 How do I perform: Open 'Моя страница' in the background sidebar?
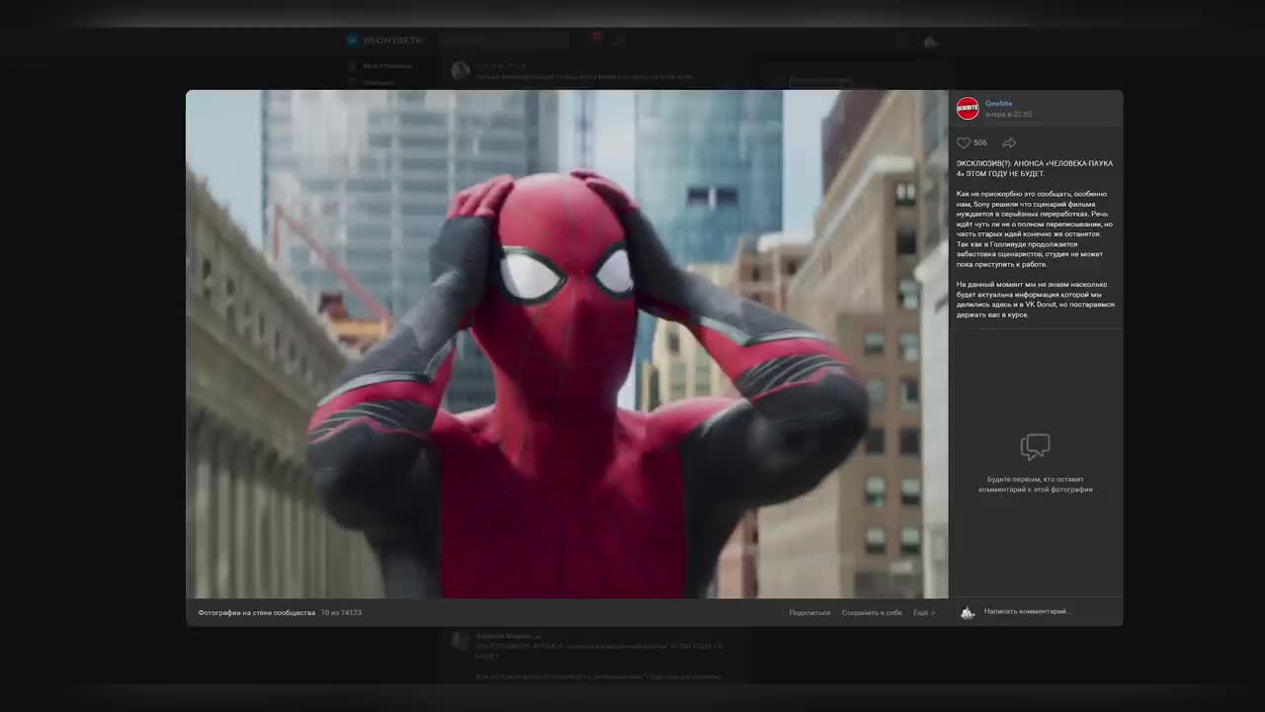pos(380,65)
